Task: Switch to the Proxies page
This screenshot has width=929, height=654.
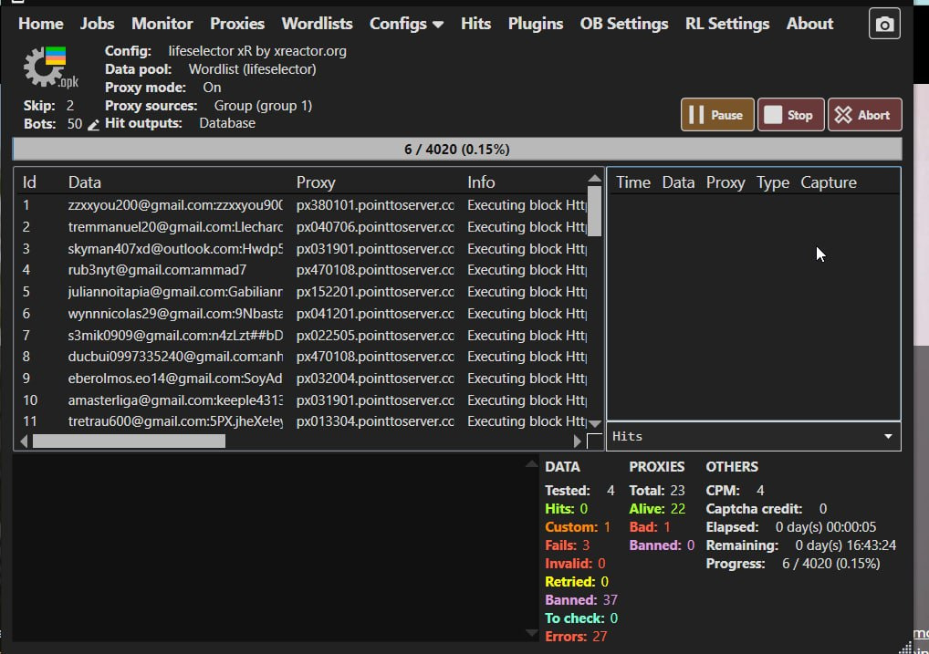Action: [237, 24]
